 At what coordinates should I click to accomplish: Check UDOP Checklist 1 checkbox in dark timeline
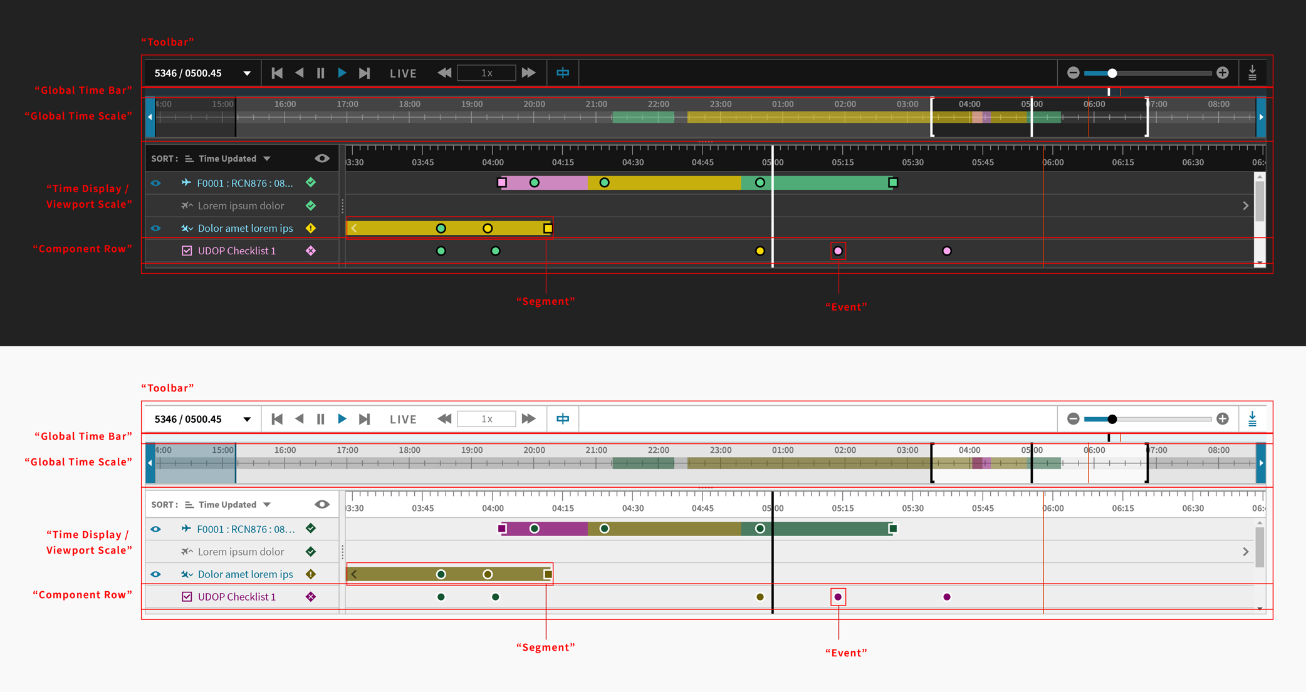click(x=187, y=251)
